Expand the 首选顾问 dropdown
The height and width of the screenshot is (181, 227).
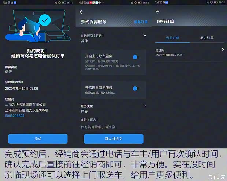145,36
